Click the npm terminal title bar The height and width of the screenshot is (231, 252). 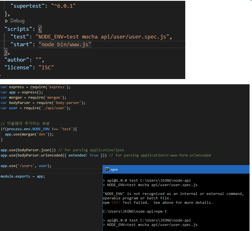pos(176,169)
